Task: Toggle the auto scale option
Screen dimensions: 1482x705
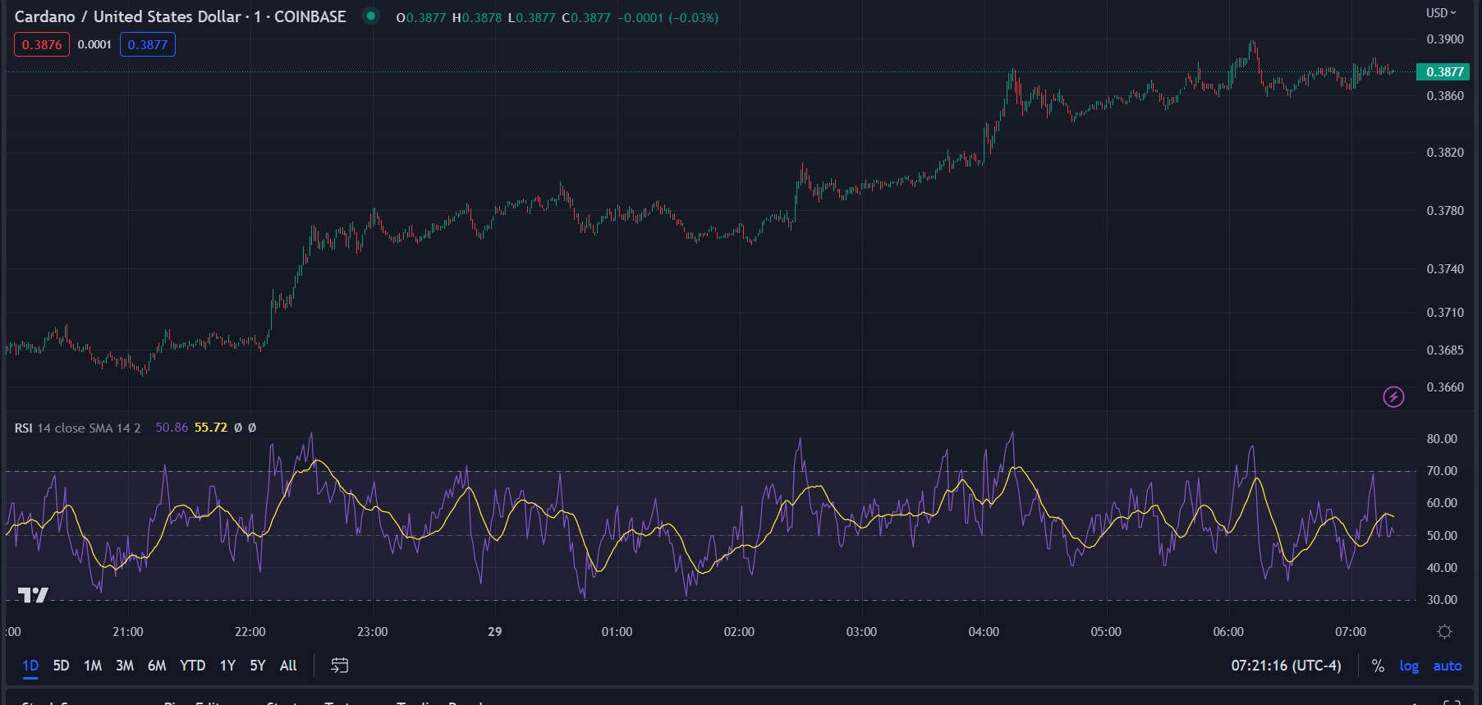Action: click(x=1447, y=666)
